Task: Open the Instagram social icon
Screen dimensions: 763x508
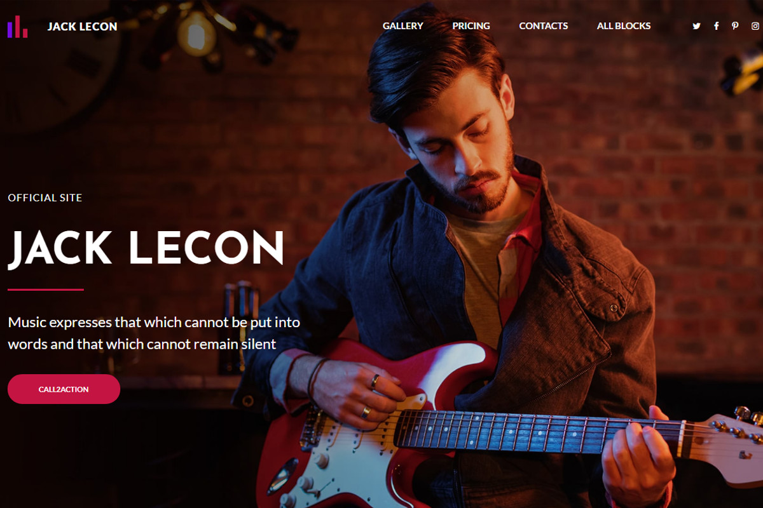Action: 755,26
